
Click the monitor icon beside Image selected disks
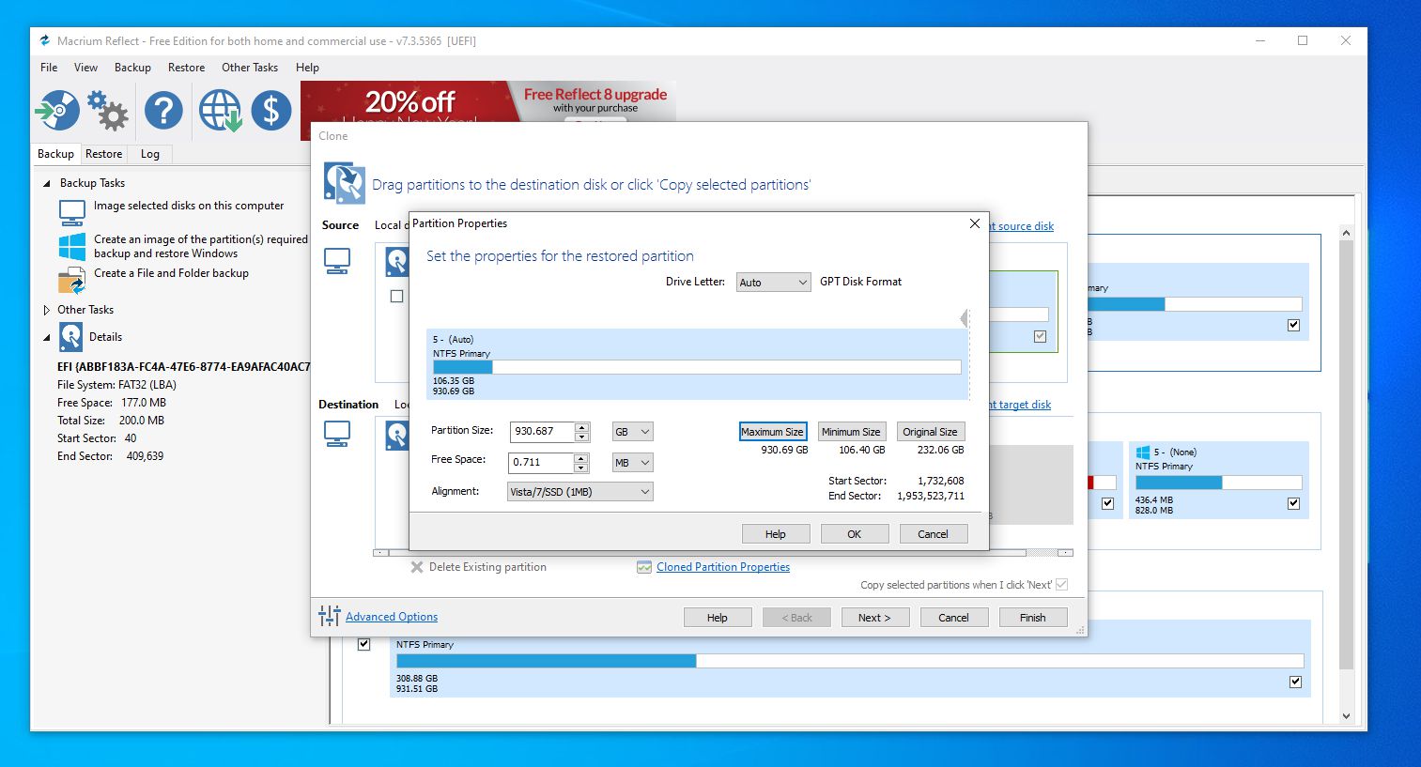[x=72, y=212]
